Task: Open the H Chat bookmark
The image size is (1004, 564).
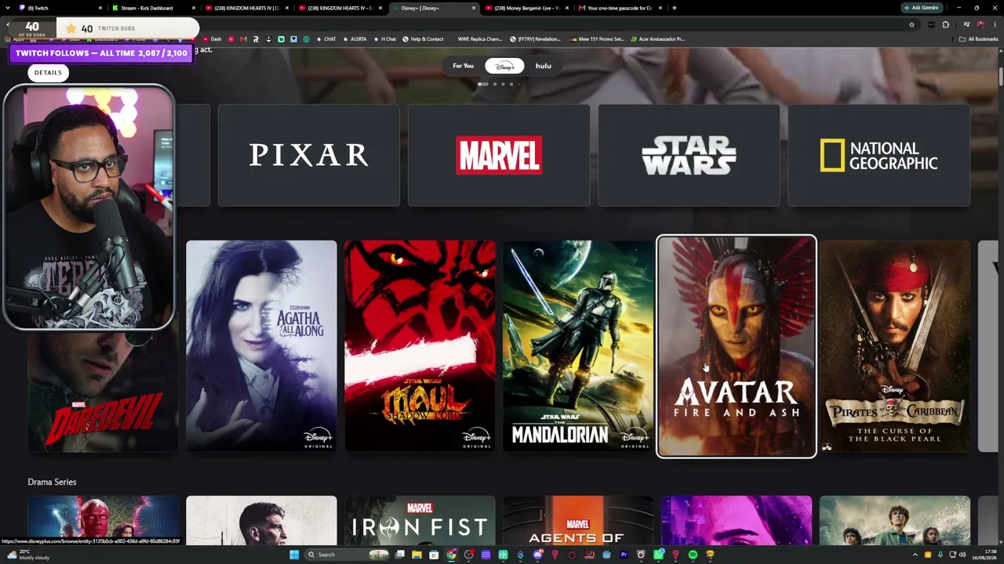Action: click(385, 39)
